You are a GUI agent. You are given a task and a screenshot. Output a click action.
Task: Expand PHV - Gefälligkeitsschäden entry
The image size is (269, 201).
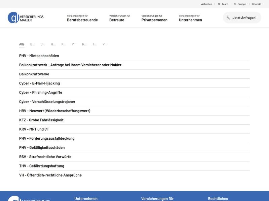coord(134,148)
